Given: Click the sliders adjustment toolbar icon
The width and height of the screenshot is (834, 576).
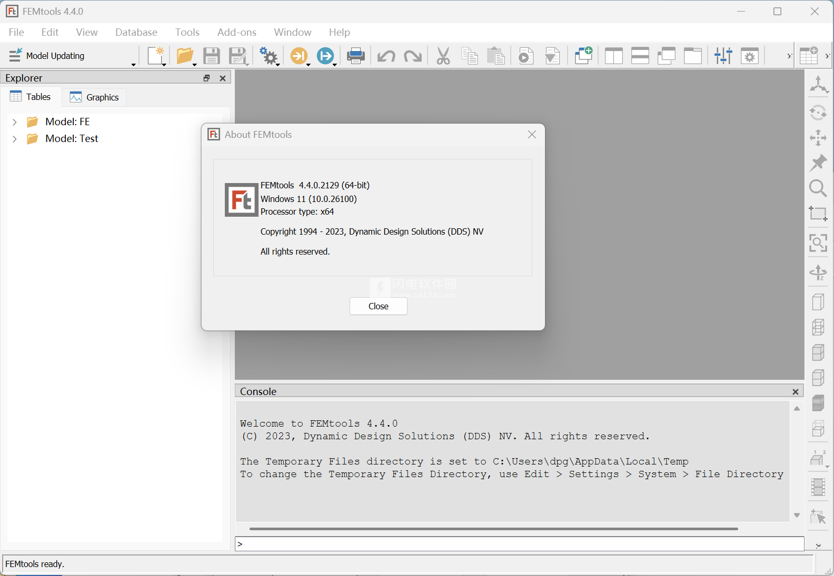Looking at the screenshot, I should pyautogui.click(x=723, y=56).
